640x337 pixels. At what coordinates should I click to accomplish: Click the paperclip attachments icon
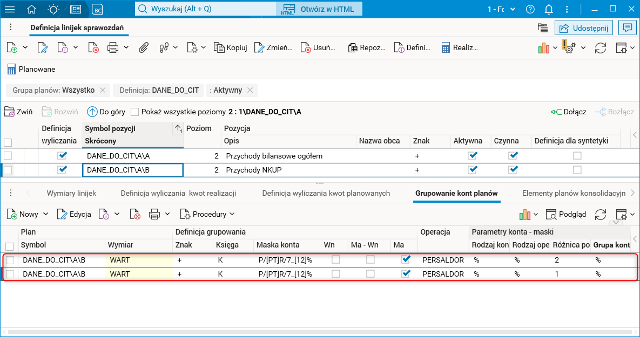pos(143,47)
